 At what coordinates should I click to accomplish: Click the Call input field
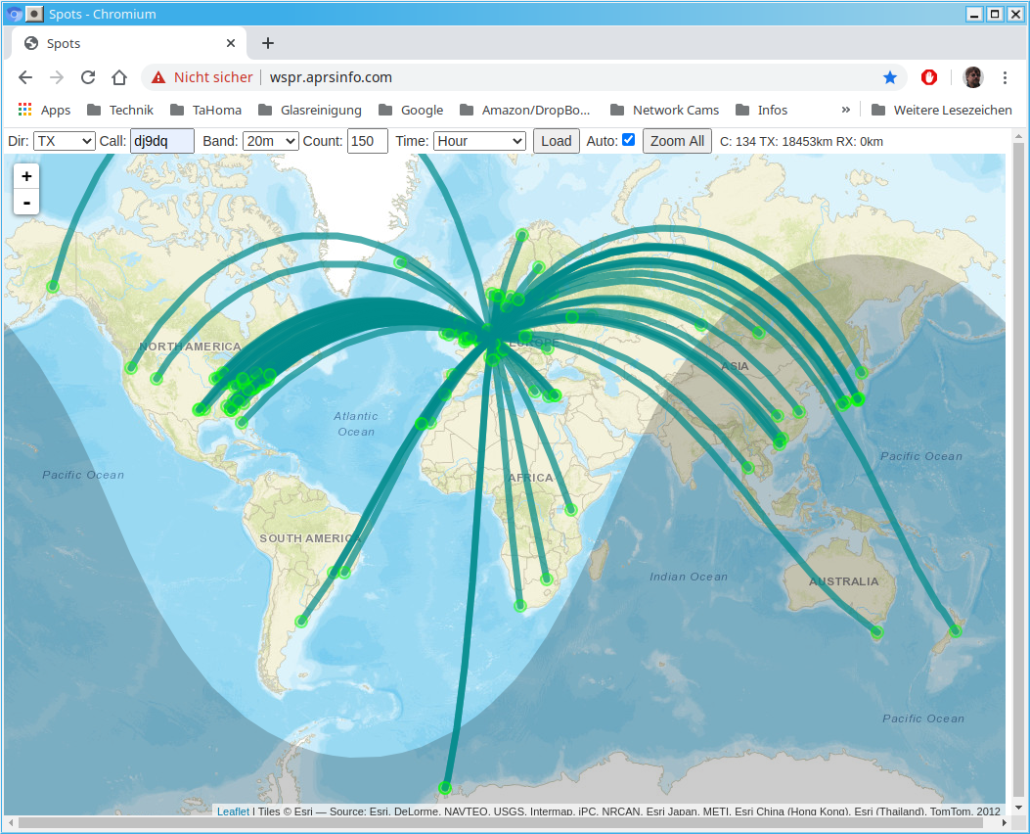coord(162,141)
